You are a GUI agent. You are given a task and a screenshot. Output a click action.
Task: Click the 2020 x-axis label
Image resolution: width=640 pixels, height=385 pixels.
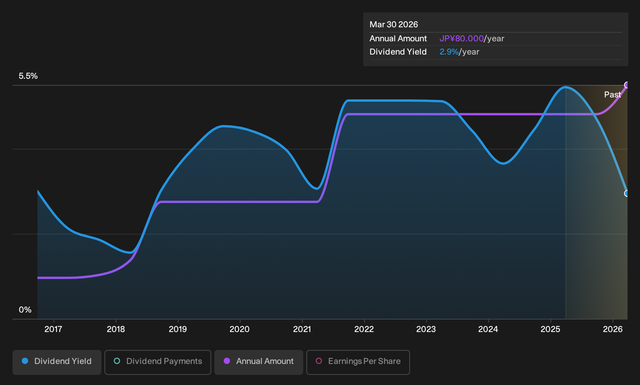[240, 329]
